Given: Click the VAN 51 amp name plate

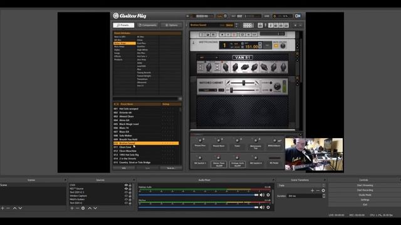Looking at the screenshot, I should pos(242,57).
